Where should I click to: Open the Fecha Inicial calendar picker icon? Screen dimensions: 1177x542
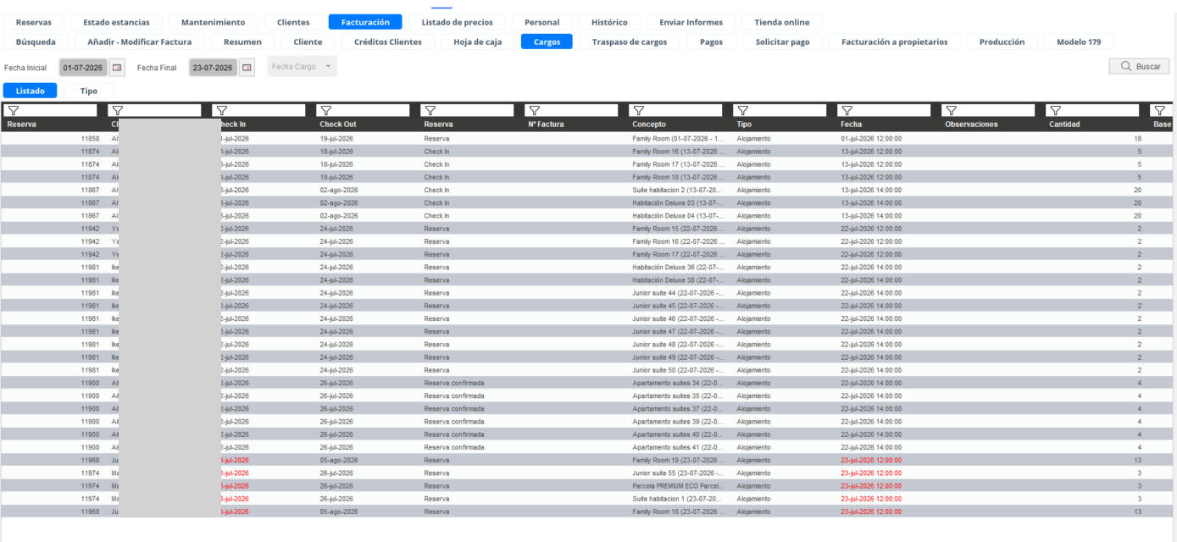tap(117, 67)
